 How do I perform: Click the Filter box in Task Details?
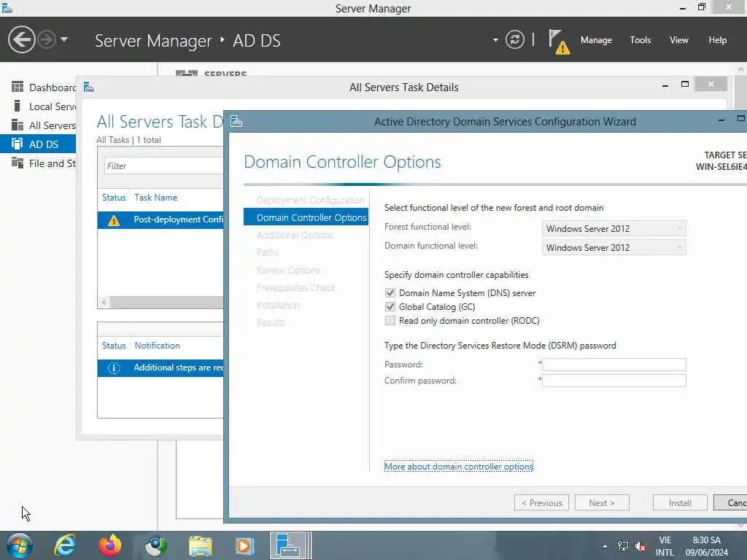(163, 166)
